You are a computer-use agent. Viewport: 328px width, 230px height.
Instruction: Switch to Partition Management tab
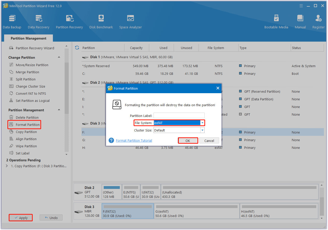(29, 38)
